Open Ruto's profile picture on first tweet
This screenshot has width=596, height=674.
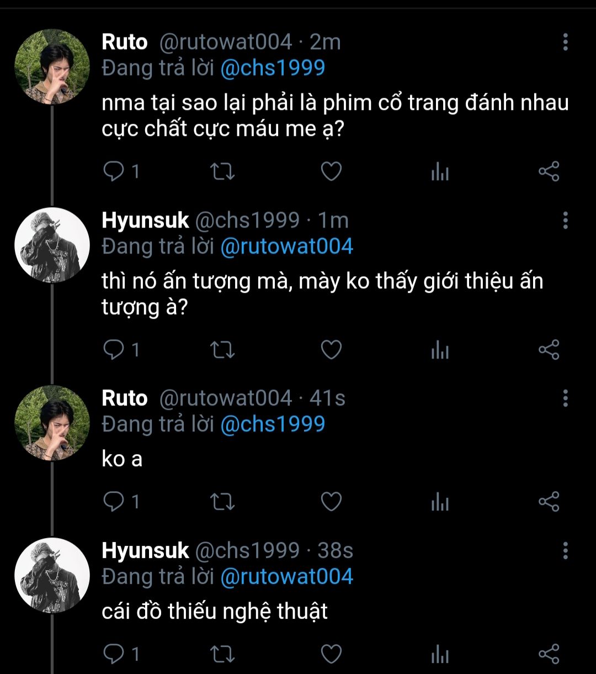coord(52,67)
